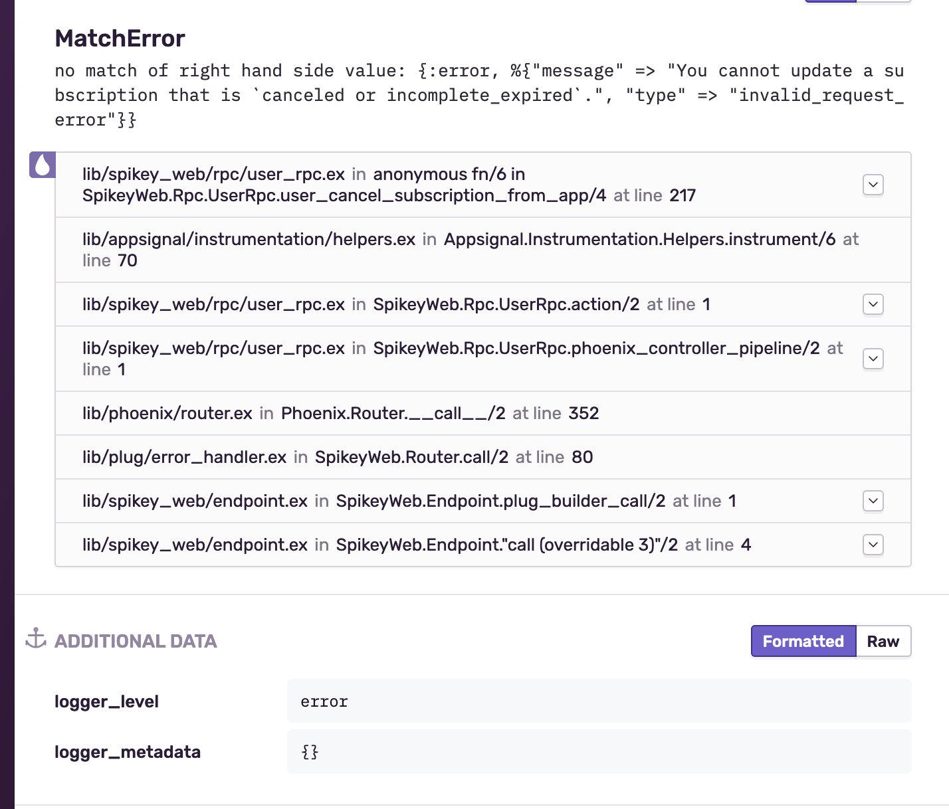Expand the user_cancel_subscription_from_app stack frame

point(873,185)
